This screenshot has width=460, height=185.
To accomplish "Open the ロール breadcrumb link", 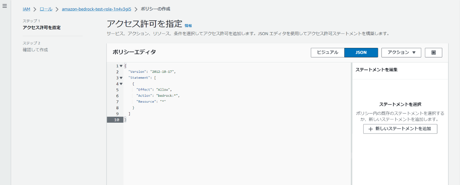I will (46, 9).
